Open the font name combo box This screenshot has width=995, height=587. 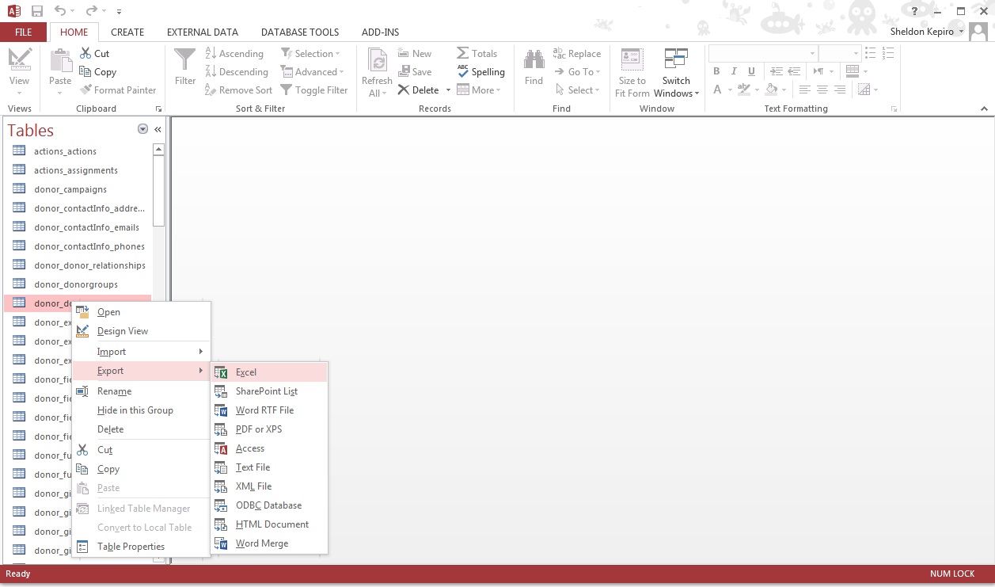762,53
